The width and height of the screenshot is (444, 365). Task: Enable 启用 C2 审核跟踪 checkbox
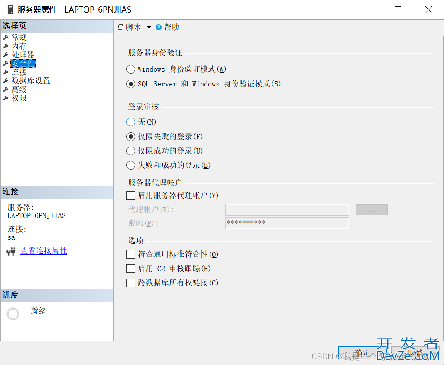(x=130, y=269)
